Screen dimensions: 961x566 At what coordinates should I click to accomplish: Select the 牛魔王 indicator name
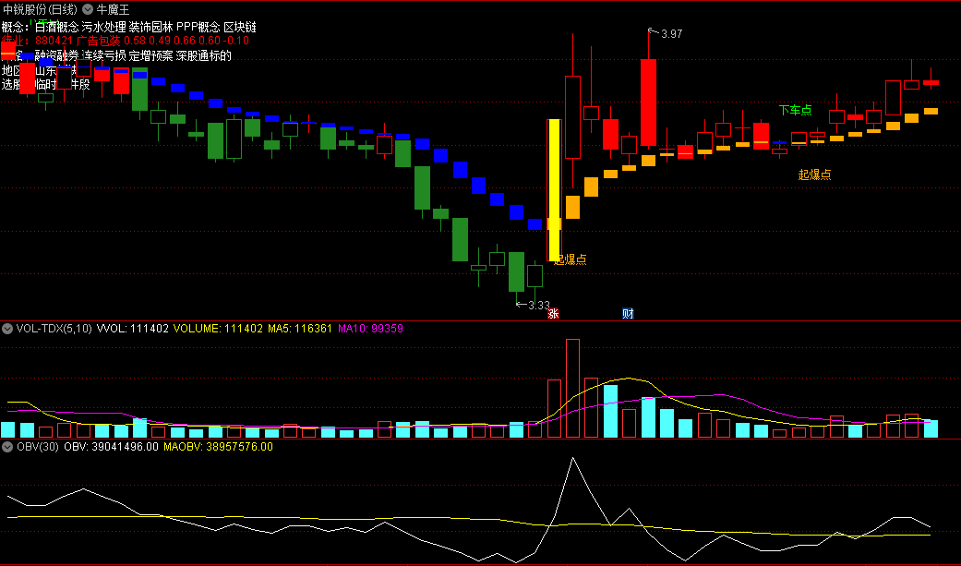pyautogui.click(x=113, y=9)
